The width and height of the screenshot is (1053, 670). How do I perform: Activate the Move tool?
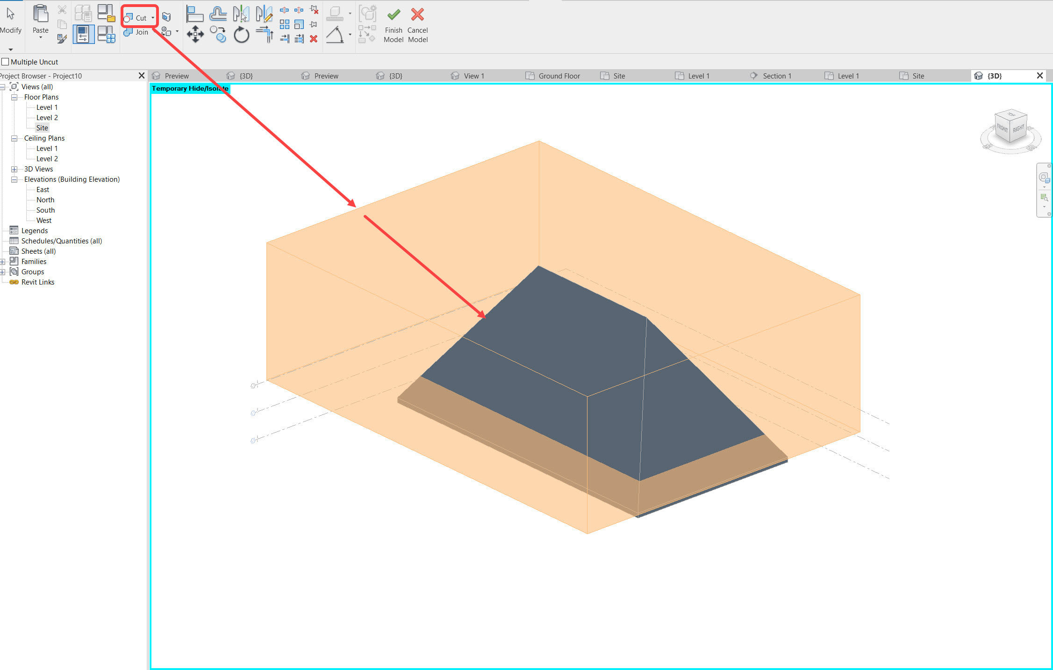click(195, 34)
